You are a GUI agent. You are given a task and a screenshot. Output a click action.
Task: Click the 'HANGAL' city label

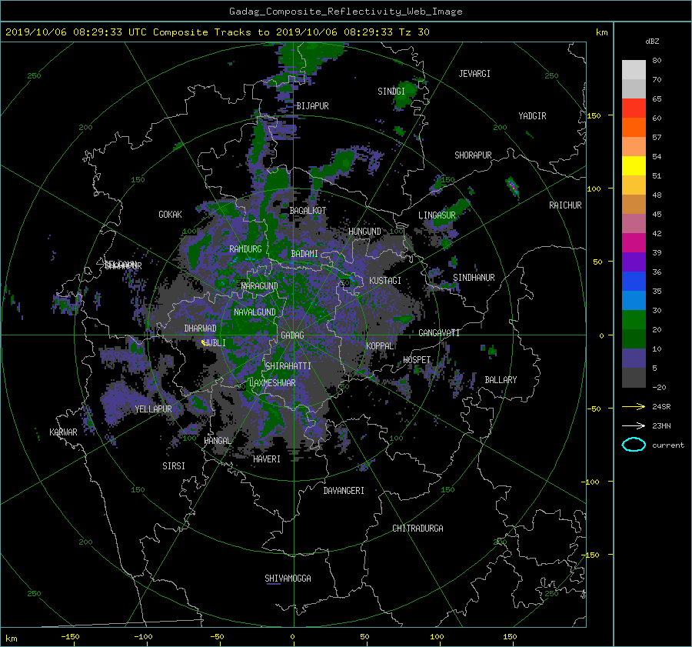[x=217, y=441]
